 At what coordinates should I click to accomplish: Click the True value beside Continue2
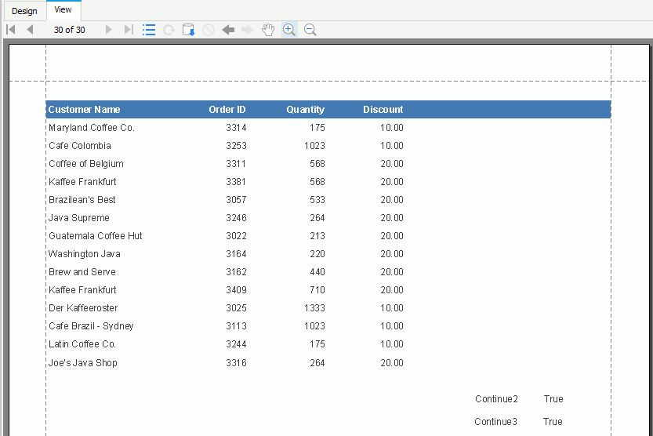[x=553, y=399]
